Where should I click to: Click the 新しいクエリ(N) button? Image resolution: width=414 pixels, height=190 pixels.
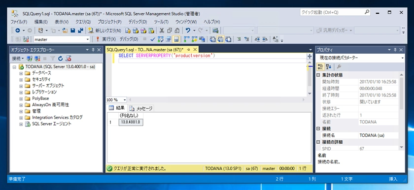105,31
